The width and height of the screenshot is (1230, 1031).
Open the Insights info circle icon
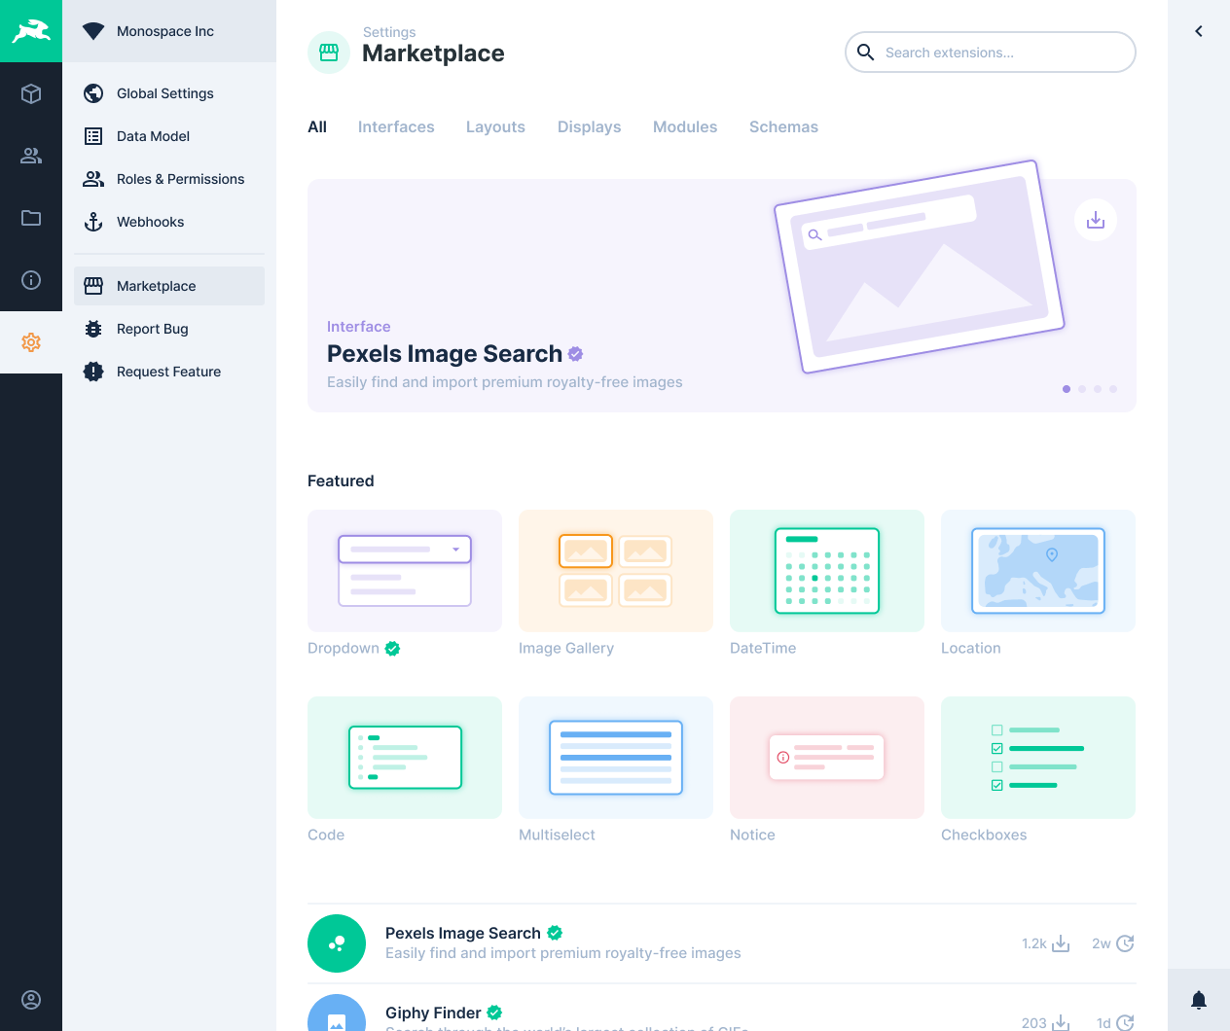31,280
